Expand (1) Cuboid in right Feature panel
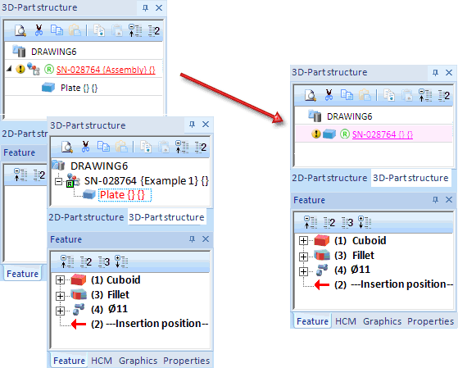The height and width of the screenshot is (368, 458). 303,241
